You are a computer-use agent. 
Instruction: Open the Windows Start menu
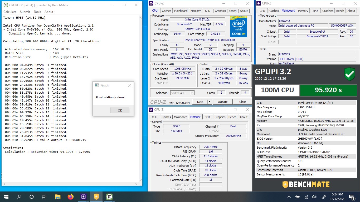[x=6, y=196]
